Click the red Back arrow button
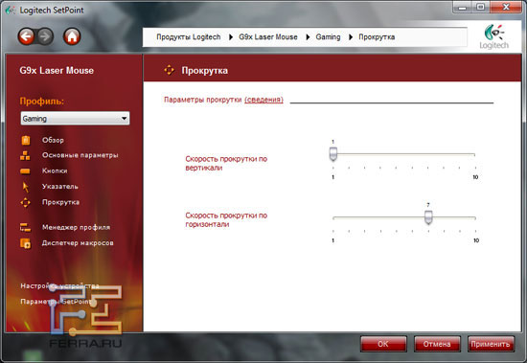The image size is (527, 363). point(27,36)
